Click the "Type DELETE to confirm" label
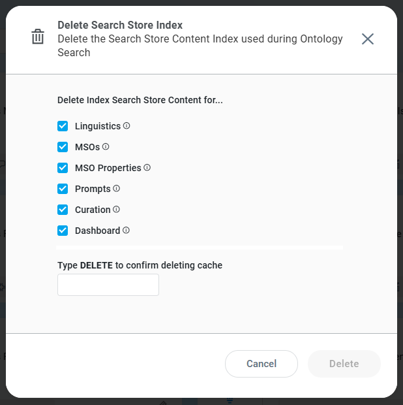Screen dimensions: 403x405 tap(140, 265)
